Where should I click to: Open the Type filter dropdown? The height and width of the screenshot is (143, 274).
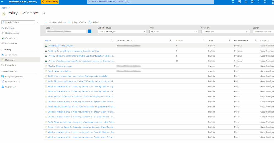174,32
